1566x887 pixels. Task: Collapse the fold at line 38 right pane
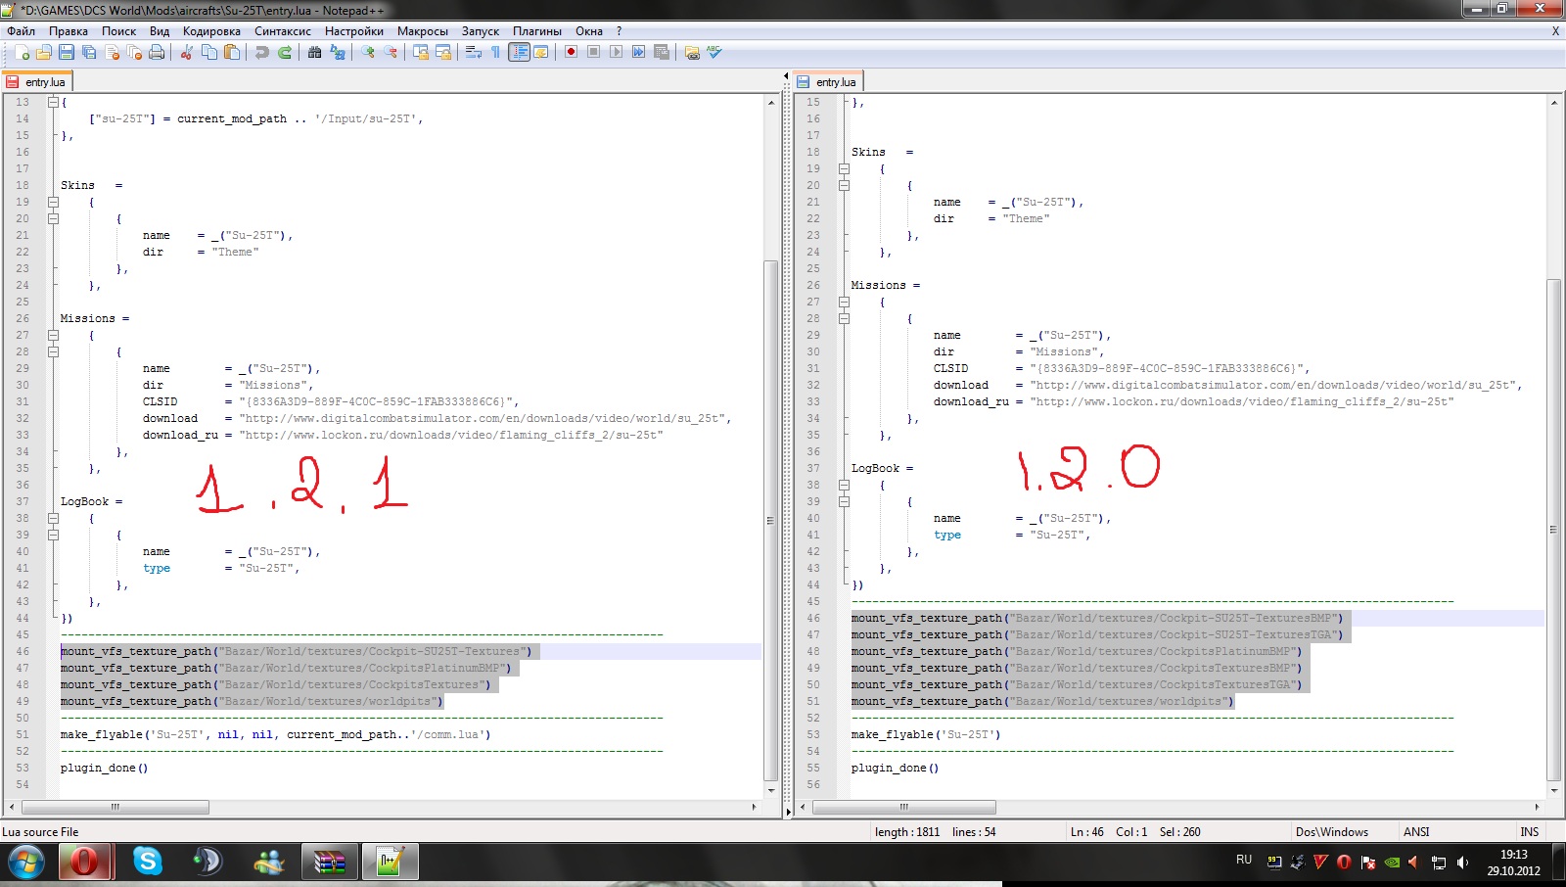click(844, 485)
